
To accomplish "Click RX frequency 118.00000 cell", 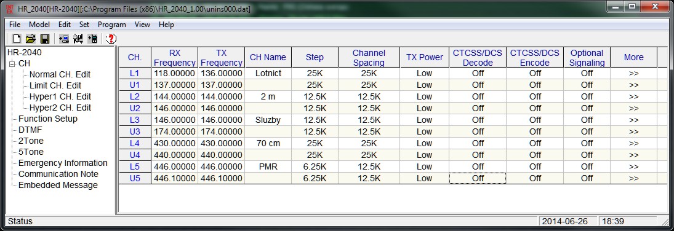I will coord(175,74).
